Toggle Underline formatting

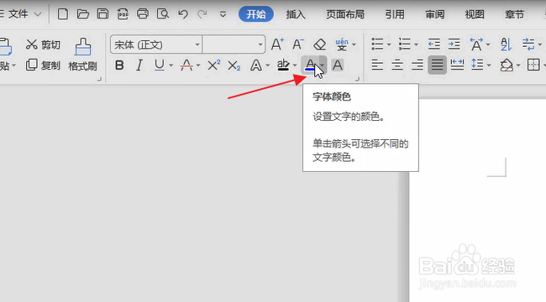point(160,65)
